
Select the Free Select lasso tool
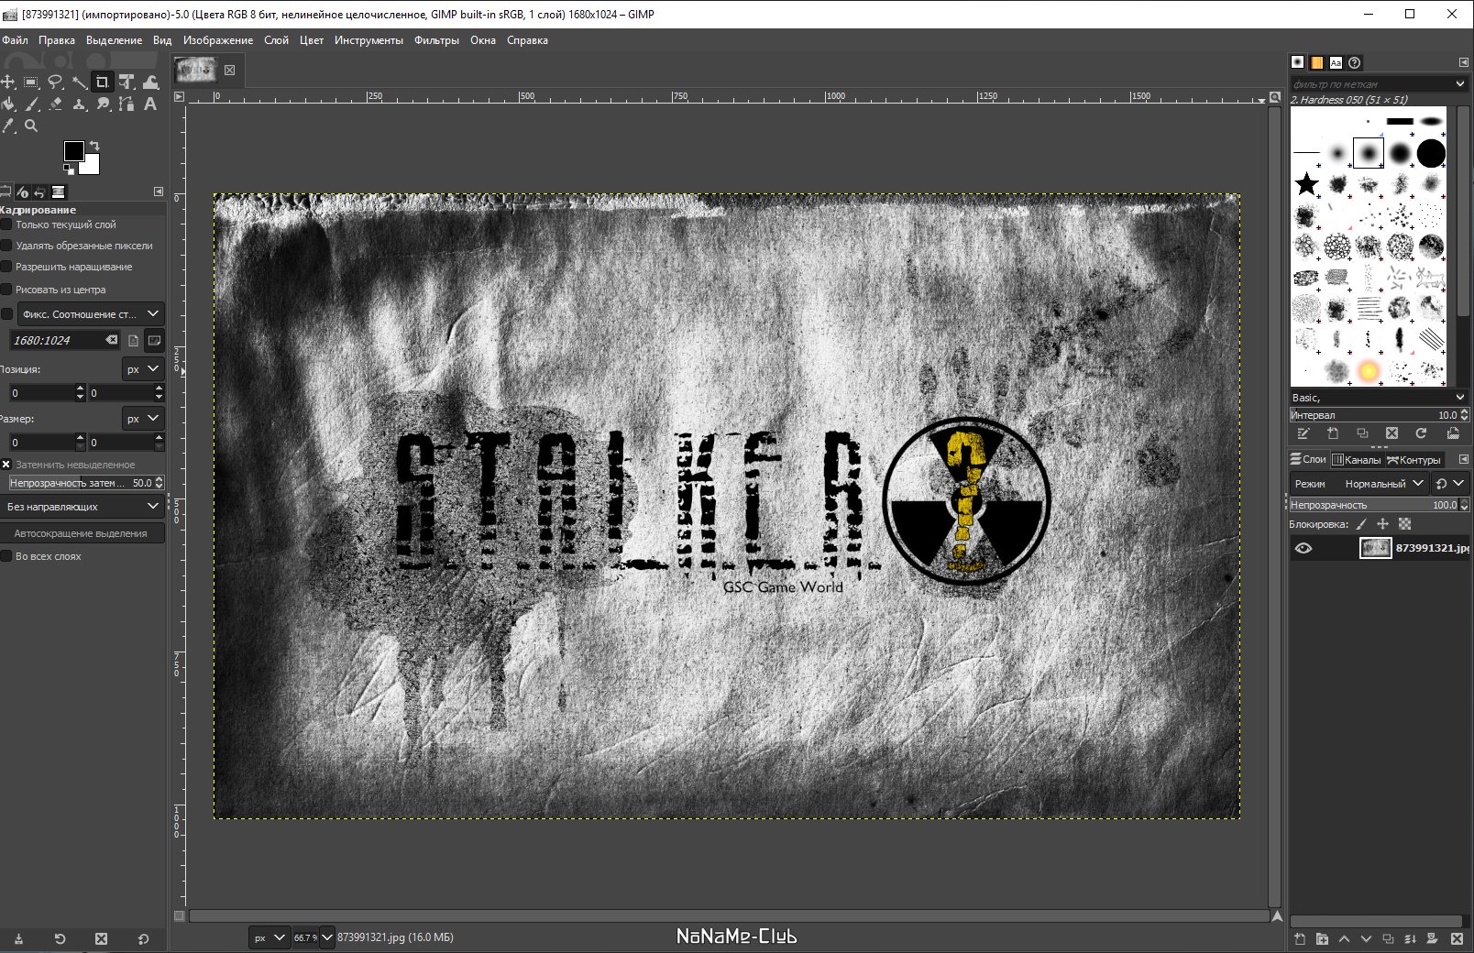(x=55, y=82)
